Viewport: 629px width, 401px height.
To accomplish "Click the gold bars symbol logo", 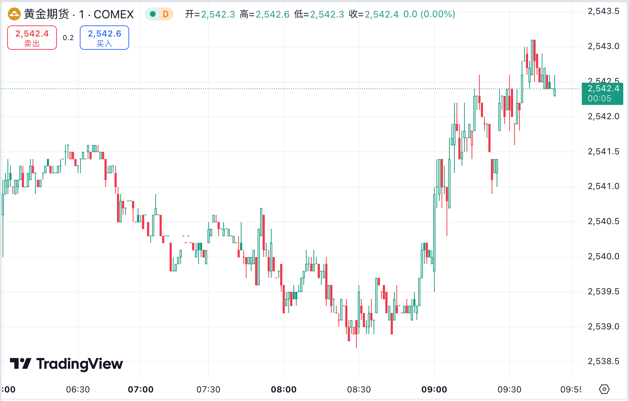I will pos(14,14).
